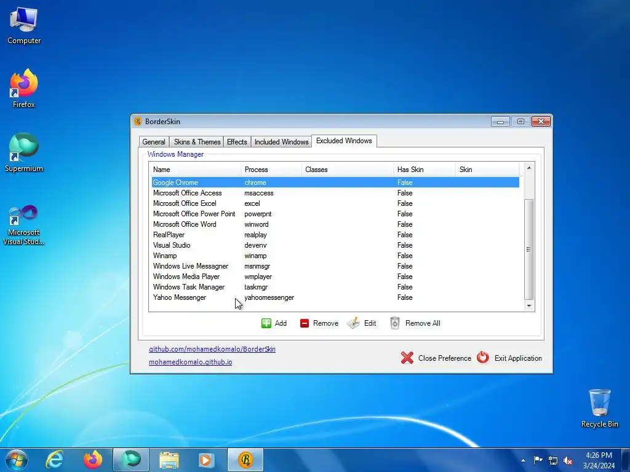This screenshot has width=630, height=472.
Task: Open Windows Media Player from the taskbar
Action: pyautogui.click(x=207, y=460)
